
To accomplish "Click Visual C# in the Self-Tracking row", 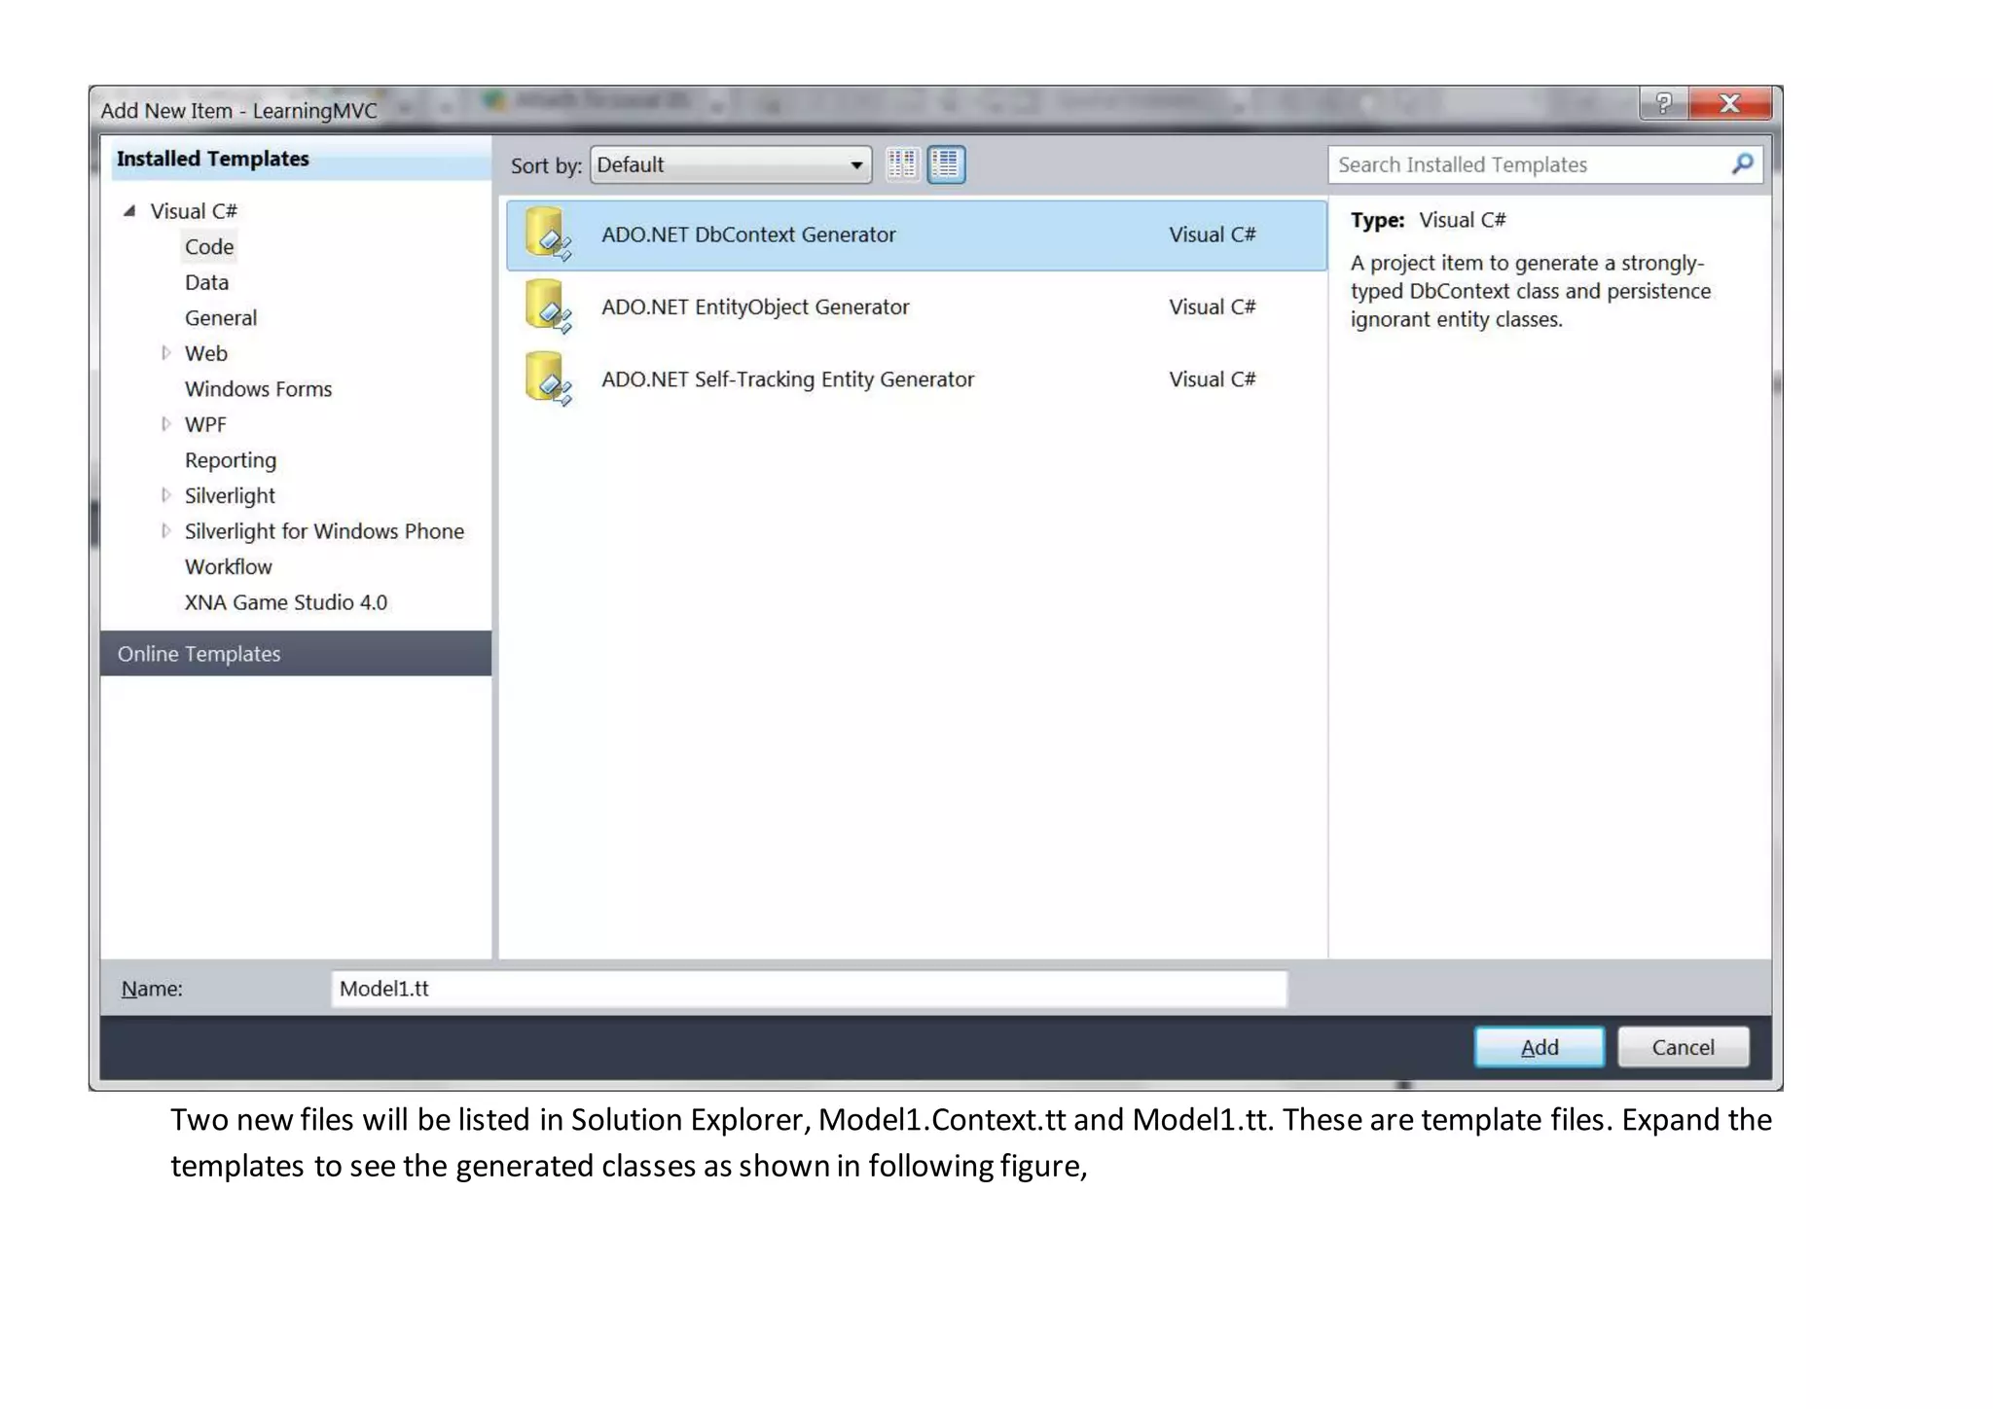I will (x=1213, y=379).
